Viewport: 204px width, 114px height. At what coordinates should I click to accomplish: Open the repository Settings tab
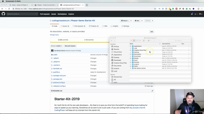click(x=125, y=26)
